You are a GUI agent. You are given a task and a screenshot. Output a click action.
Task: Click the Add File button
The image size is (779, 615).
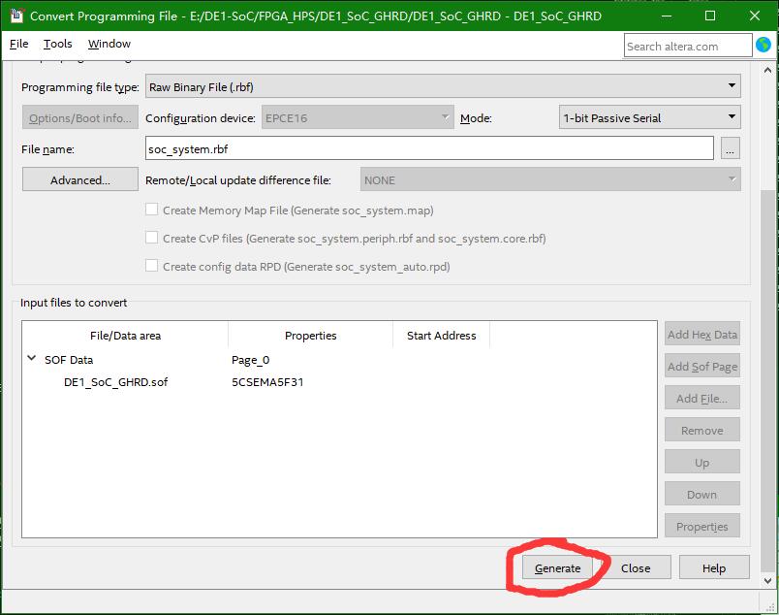(702, 398)
